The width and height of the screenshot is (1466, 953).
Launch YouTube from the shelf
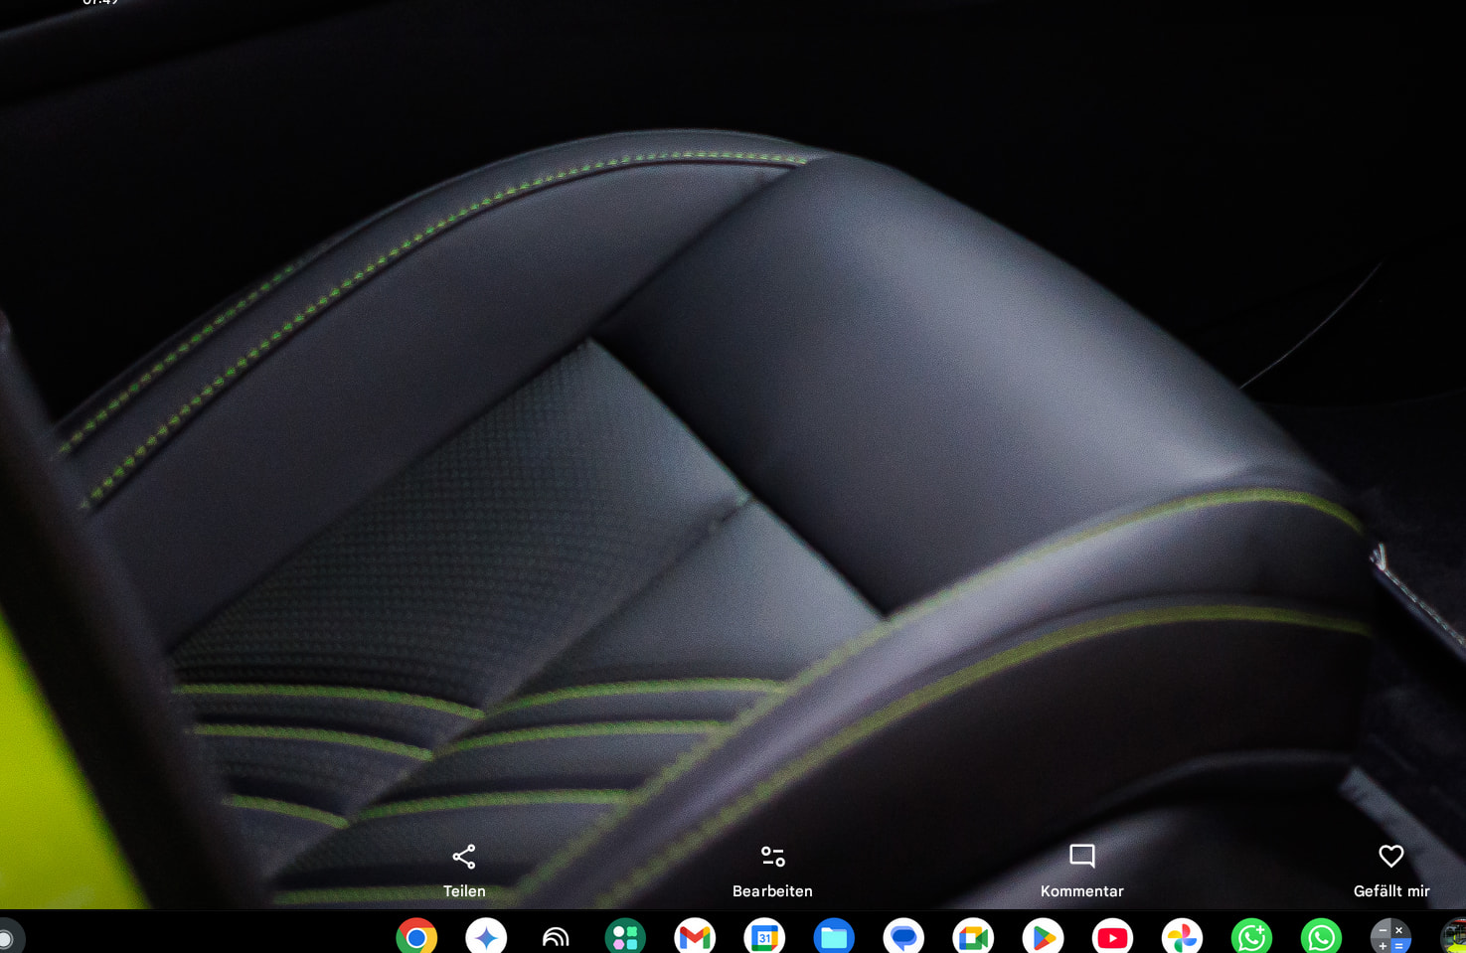(x=1112, y=937)
